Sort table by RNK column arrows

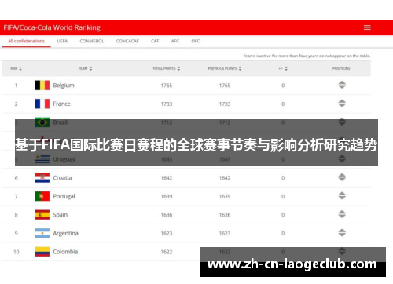(x=20, y=68)
